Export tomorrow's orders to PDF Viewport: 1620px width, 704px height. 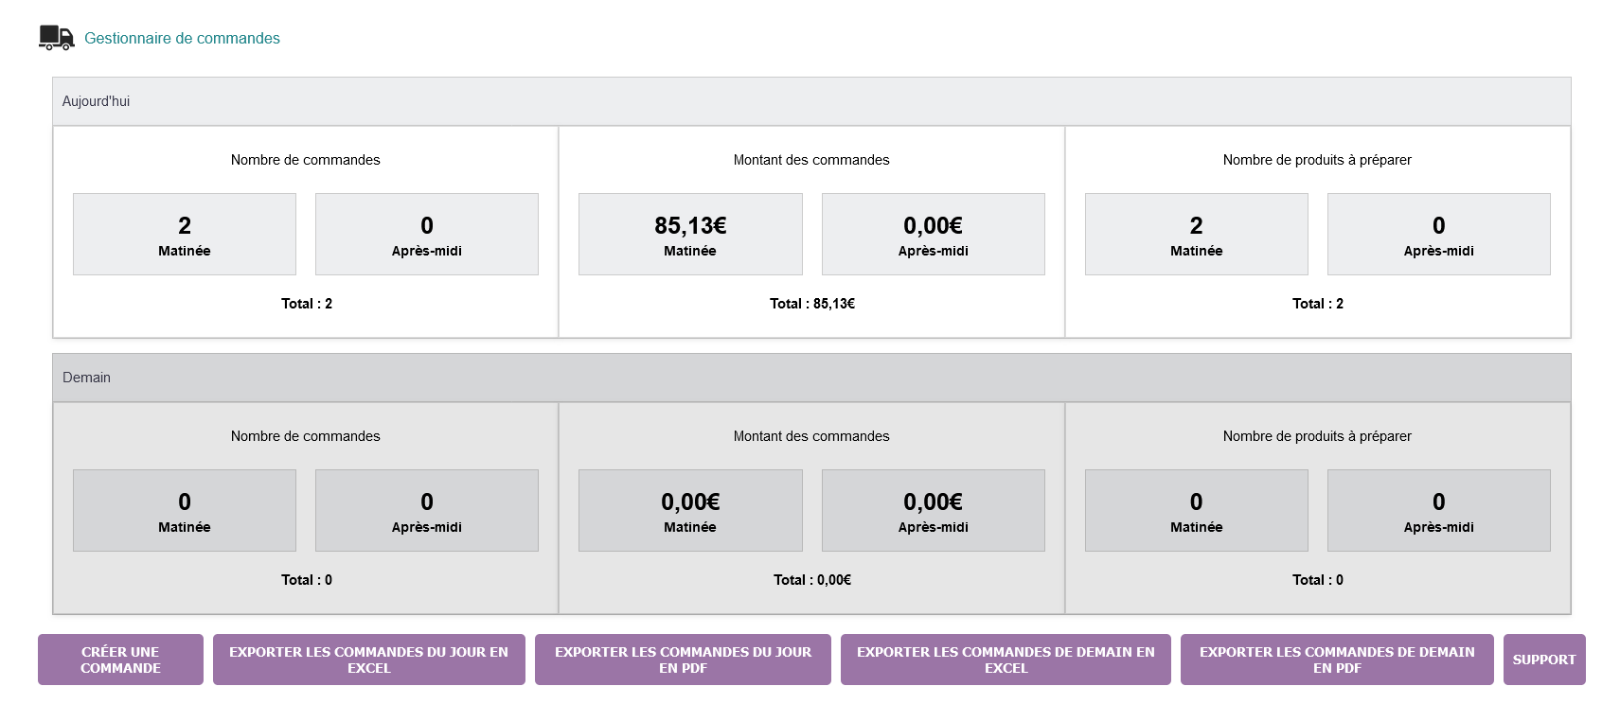point(1337,660)
